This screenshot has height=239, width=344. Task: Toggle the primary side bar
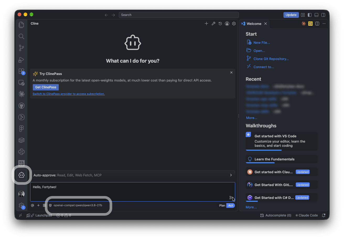click(310, 15)
